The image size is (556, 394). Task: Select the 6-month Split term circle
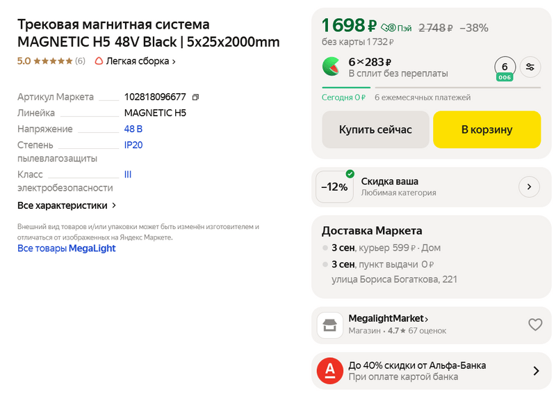tap(505, 67)
